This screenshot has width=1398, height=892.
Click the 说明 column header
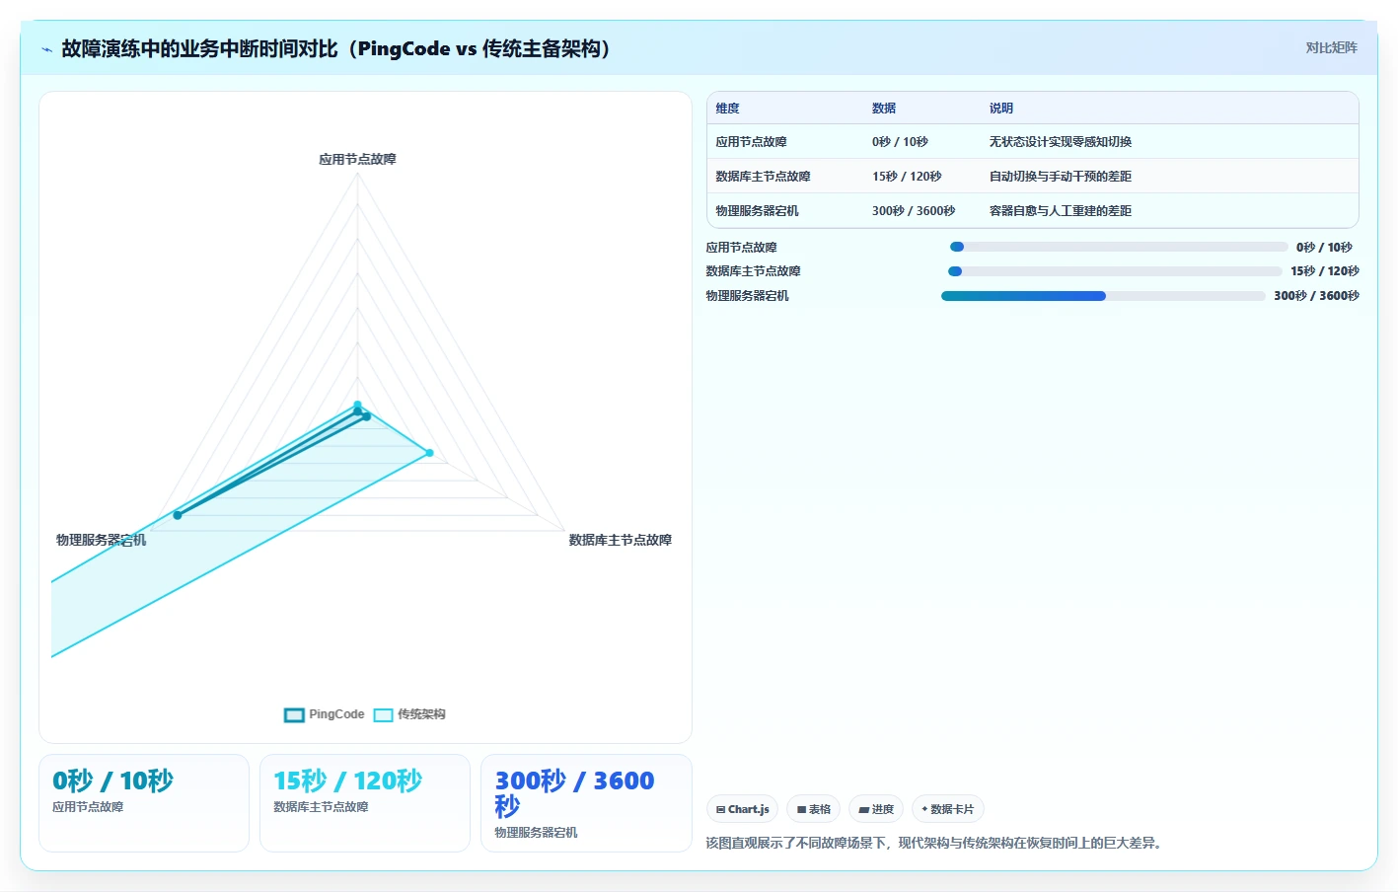[x=1001, y=109]
